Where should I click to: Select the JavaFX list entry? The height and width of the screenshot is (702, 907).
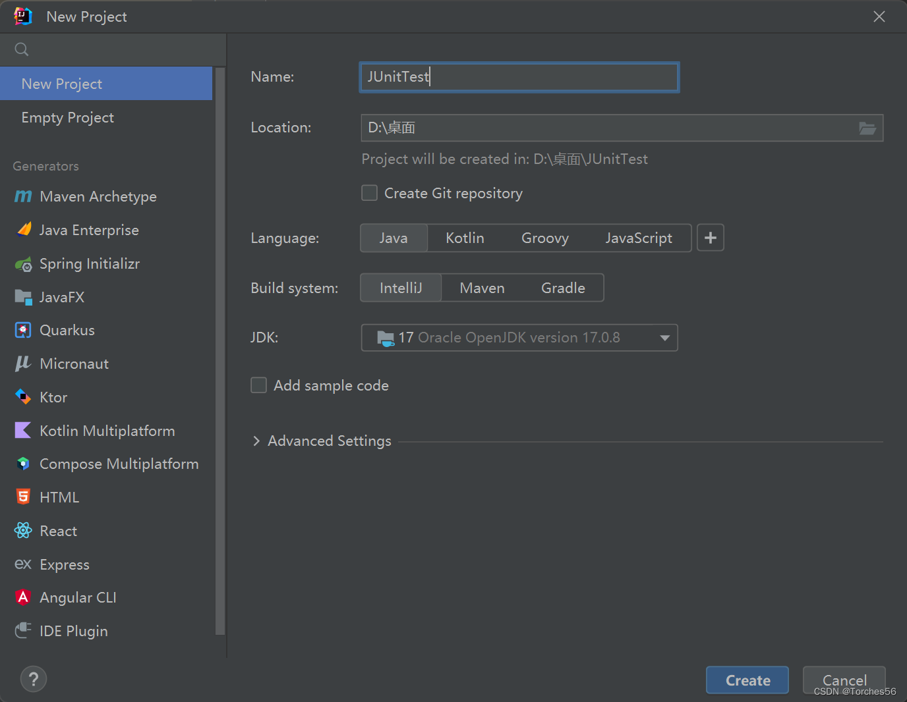point(106,297)
